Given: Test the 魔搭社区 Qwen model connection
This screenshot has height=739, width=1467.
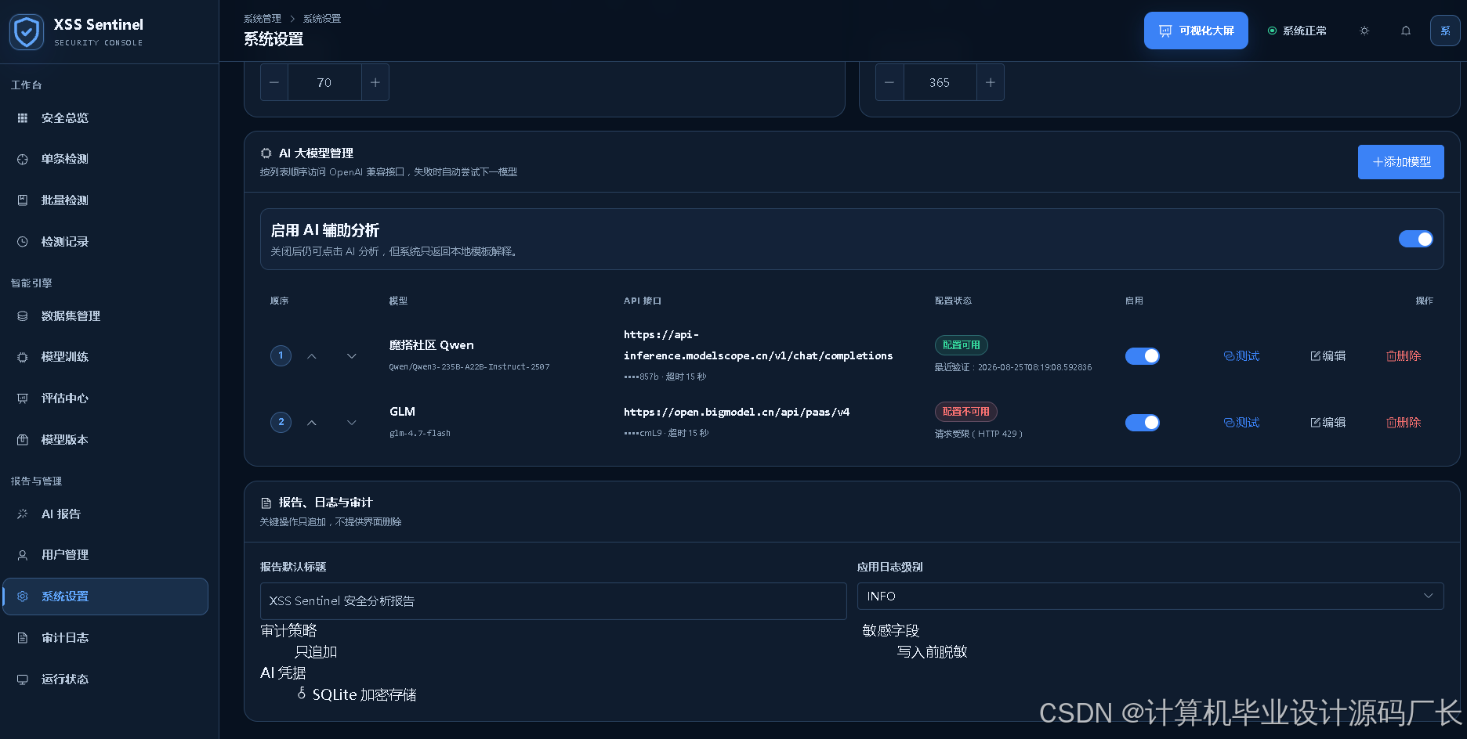Looking at the screenshot, I should [x=1242, y=356].
